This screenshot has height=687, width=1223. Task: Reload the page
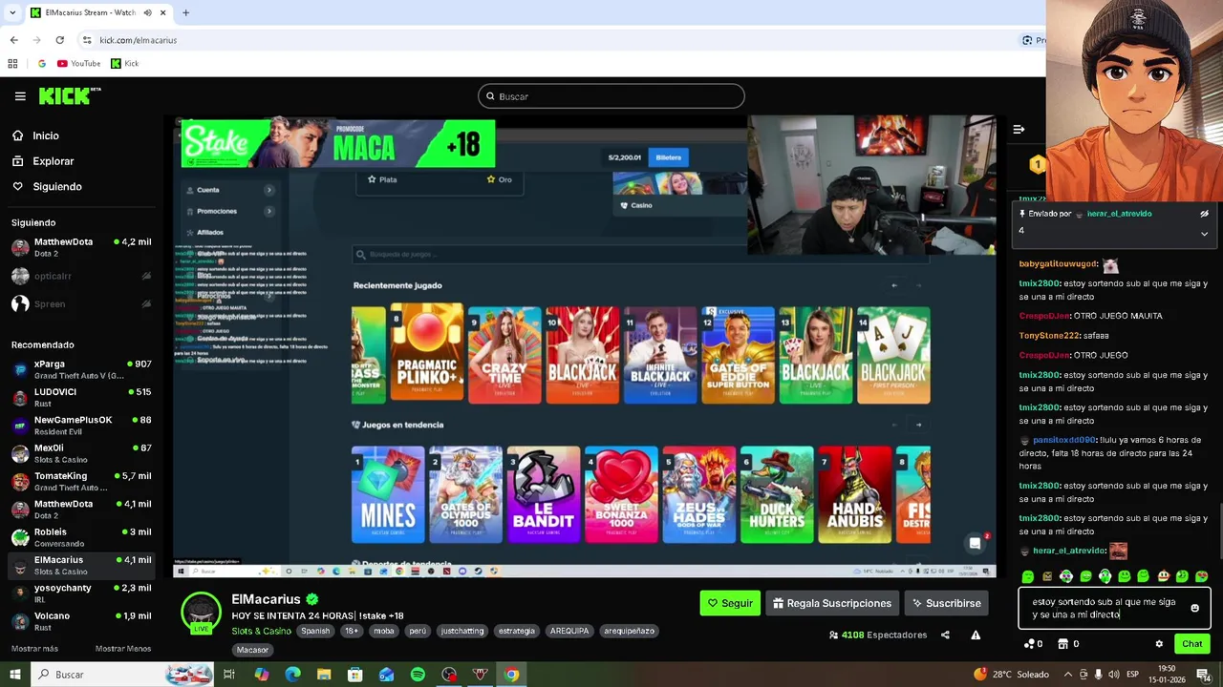(59, 40)
